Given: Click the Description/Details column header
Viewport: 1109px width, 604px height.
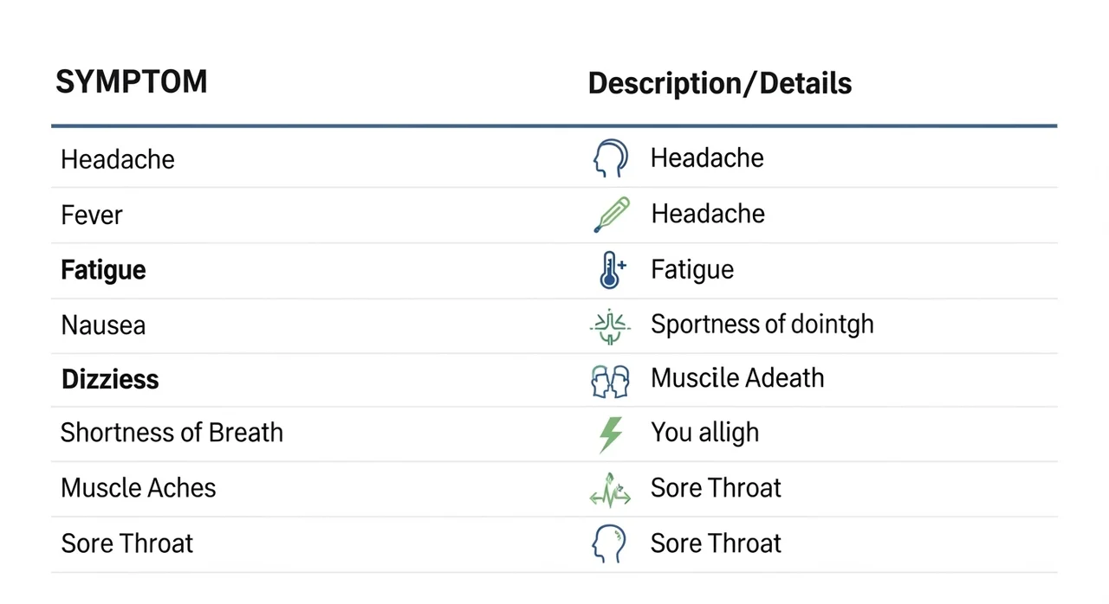Looking at the screenshot, I should pos(719,84).
